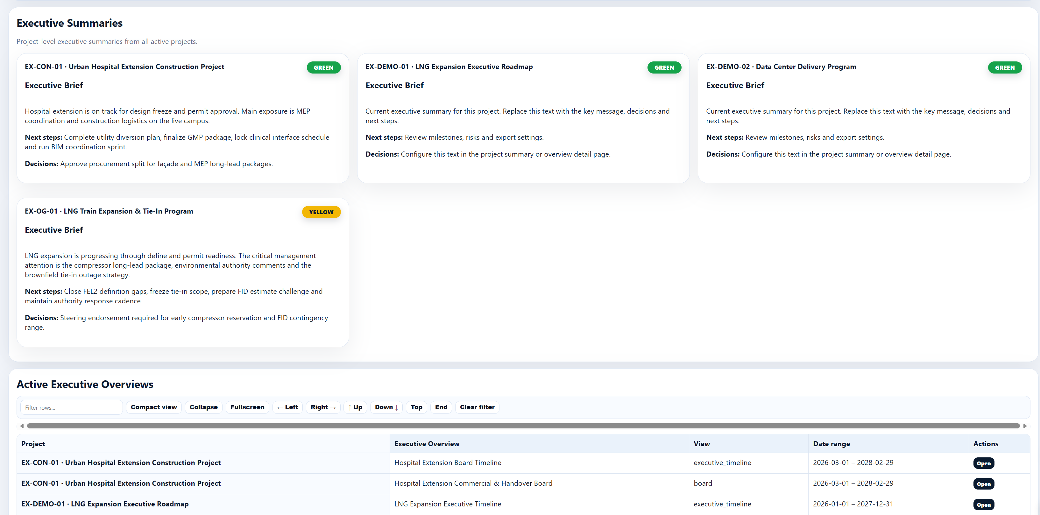
Task: Jump to End of the table
Action: [x=441, y=407]
